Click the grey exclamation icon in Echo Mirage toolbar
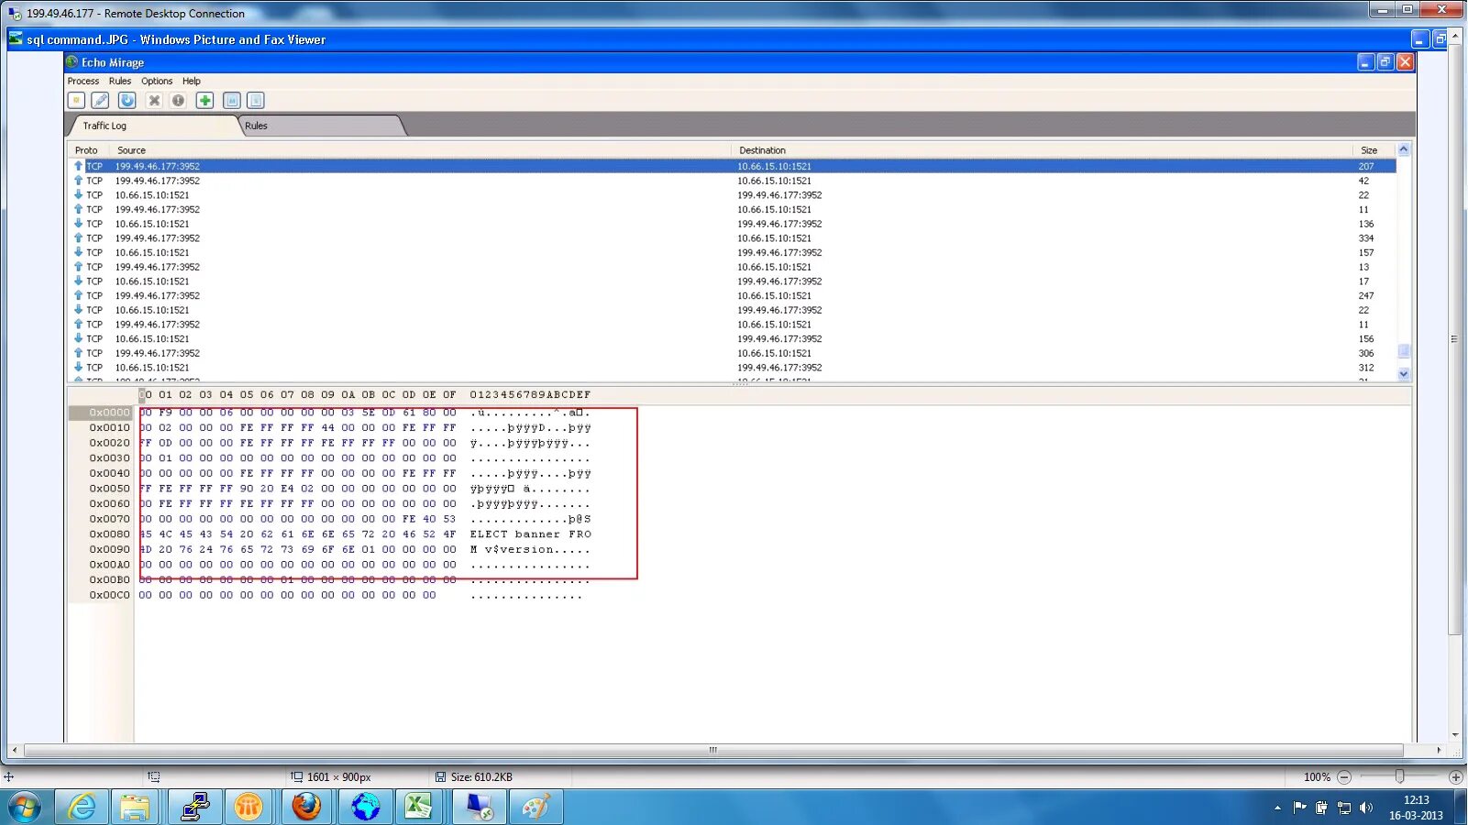The height and width of the screenshot is (825, 1468). 178,100
